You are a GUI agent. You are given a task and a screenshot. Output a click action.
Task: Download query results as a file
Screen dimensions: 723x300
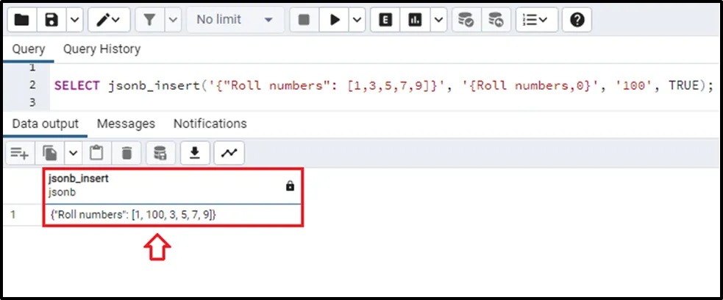tap(195, 153)
